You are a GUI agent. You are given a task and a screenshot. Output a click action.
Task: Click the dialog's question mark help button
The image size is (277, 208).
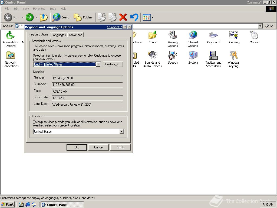click(x=125, y=27)
